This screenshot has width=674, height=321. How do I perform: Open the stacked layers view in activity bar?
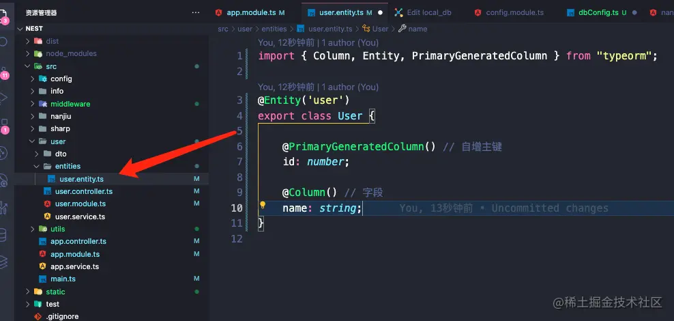(x=3, y=262)
